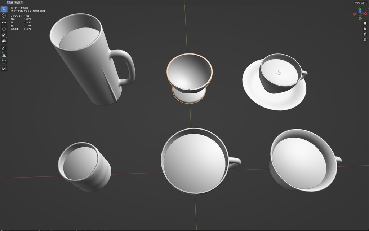This screenshot has width=369, height=231.
Task: Click the zoom view magnifier icon
Action: point(365,23)
